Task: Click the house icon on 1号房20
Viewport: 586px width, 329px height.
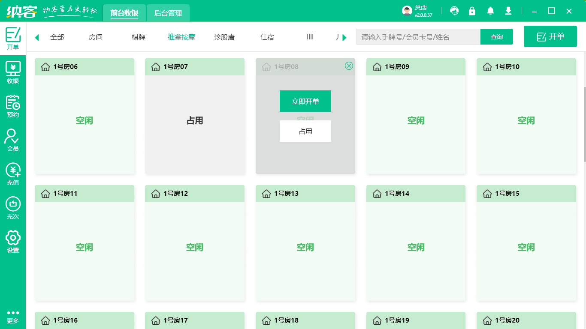Action: 487,320
